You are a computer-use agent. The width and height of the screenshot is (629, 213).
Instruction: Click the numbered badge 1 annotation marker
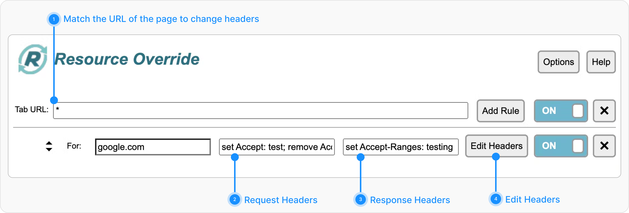(x=54, y=19)
